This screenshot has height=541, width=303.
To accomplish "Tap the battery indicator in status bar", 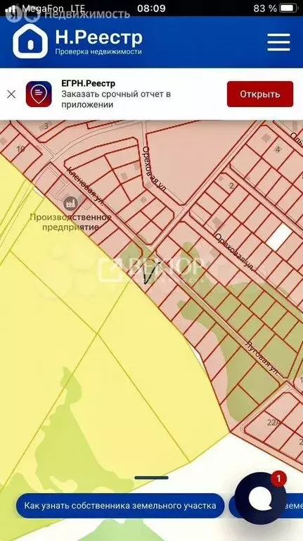I will (289, 8).
